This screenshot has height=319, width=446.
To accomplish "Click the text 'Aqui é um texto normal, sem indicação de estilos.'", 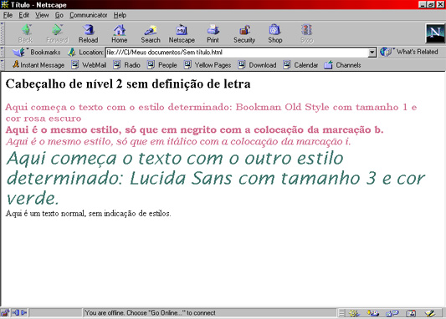I will pos(88,214).
